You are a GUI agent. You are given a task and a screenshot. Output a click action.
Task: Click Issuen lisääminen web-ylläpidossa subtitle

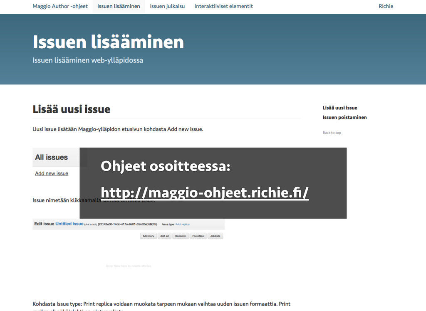click(88, 60)
